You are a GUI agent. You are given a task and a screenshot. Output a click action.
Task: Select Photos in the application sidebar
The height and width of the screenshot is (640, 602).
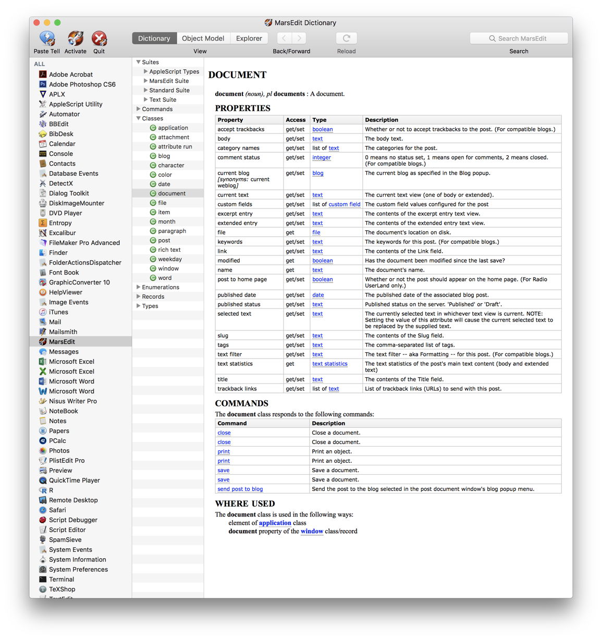point(59,450)
